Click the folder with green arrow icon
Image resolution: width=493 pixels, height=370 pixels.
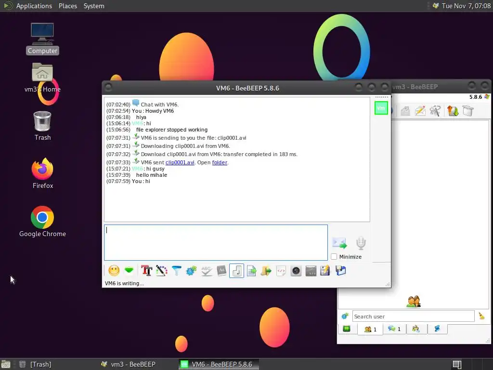tap(266, 271)
